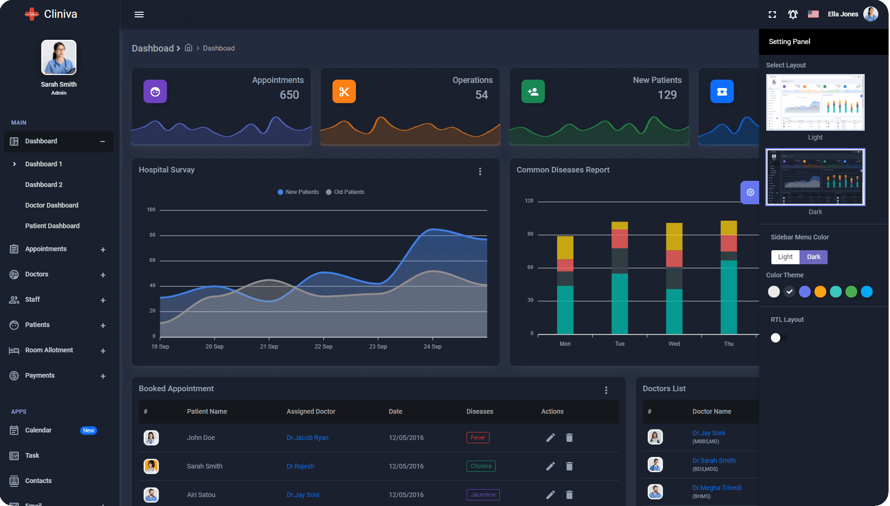Open the Task menu label

point(32,455)
